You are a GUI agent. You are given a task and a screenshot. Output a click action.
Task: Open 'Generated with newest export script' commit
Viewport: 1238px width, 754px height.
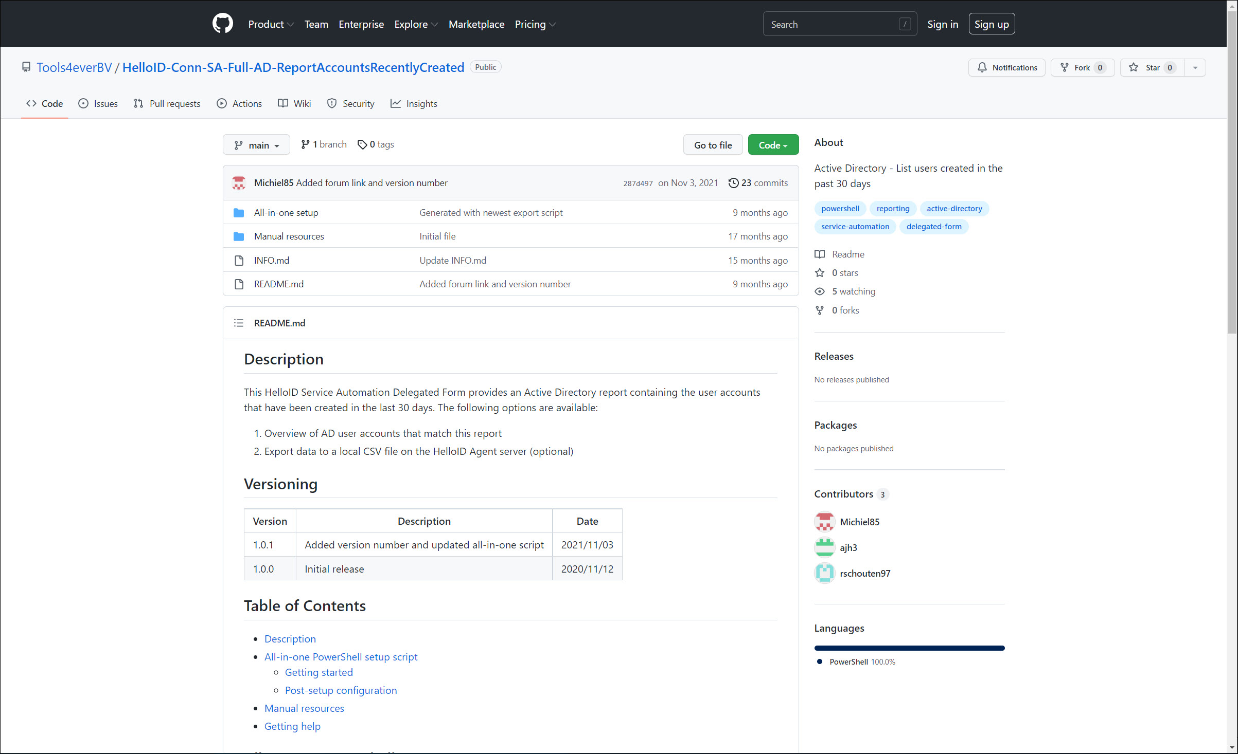pos(491,212)
